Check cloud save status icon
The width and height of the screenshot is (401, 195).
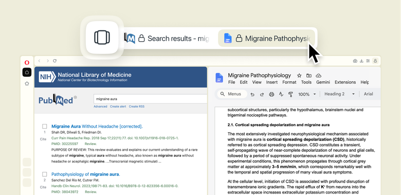[318, 76]
